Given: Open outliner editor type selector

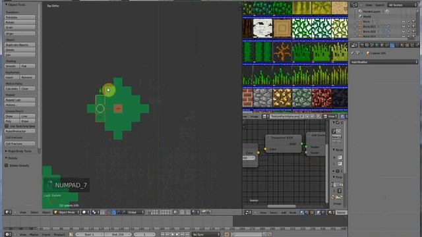Looking at the screenshot, I should click(353, 5).
